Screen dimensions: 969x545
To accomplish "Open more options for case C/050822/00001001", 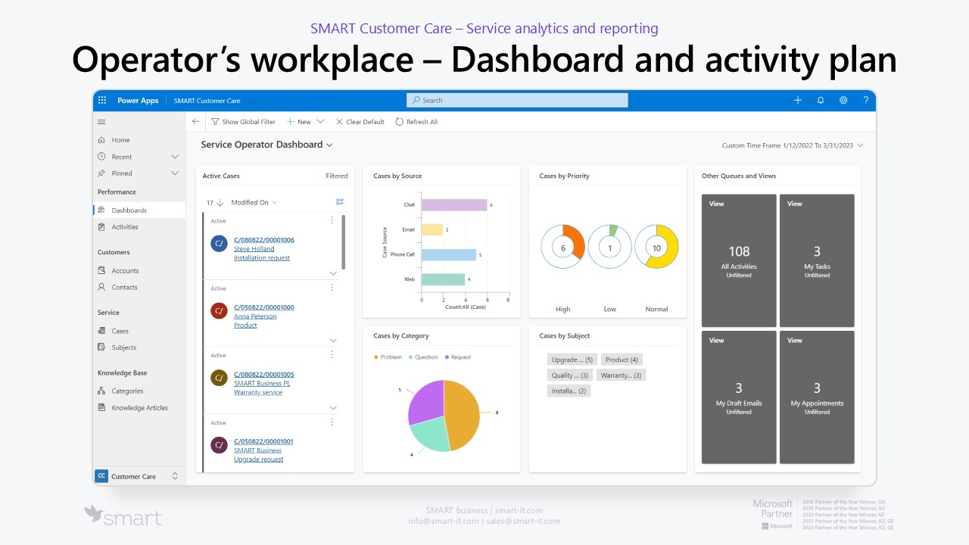I will point(332,422).
